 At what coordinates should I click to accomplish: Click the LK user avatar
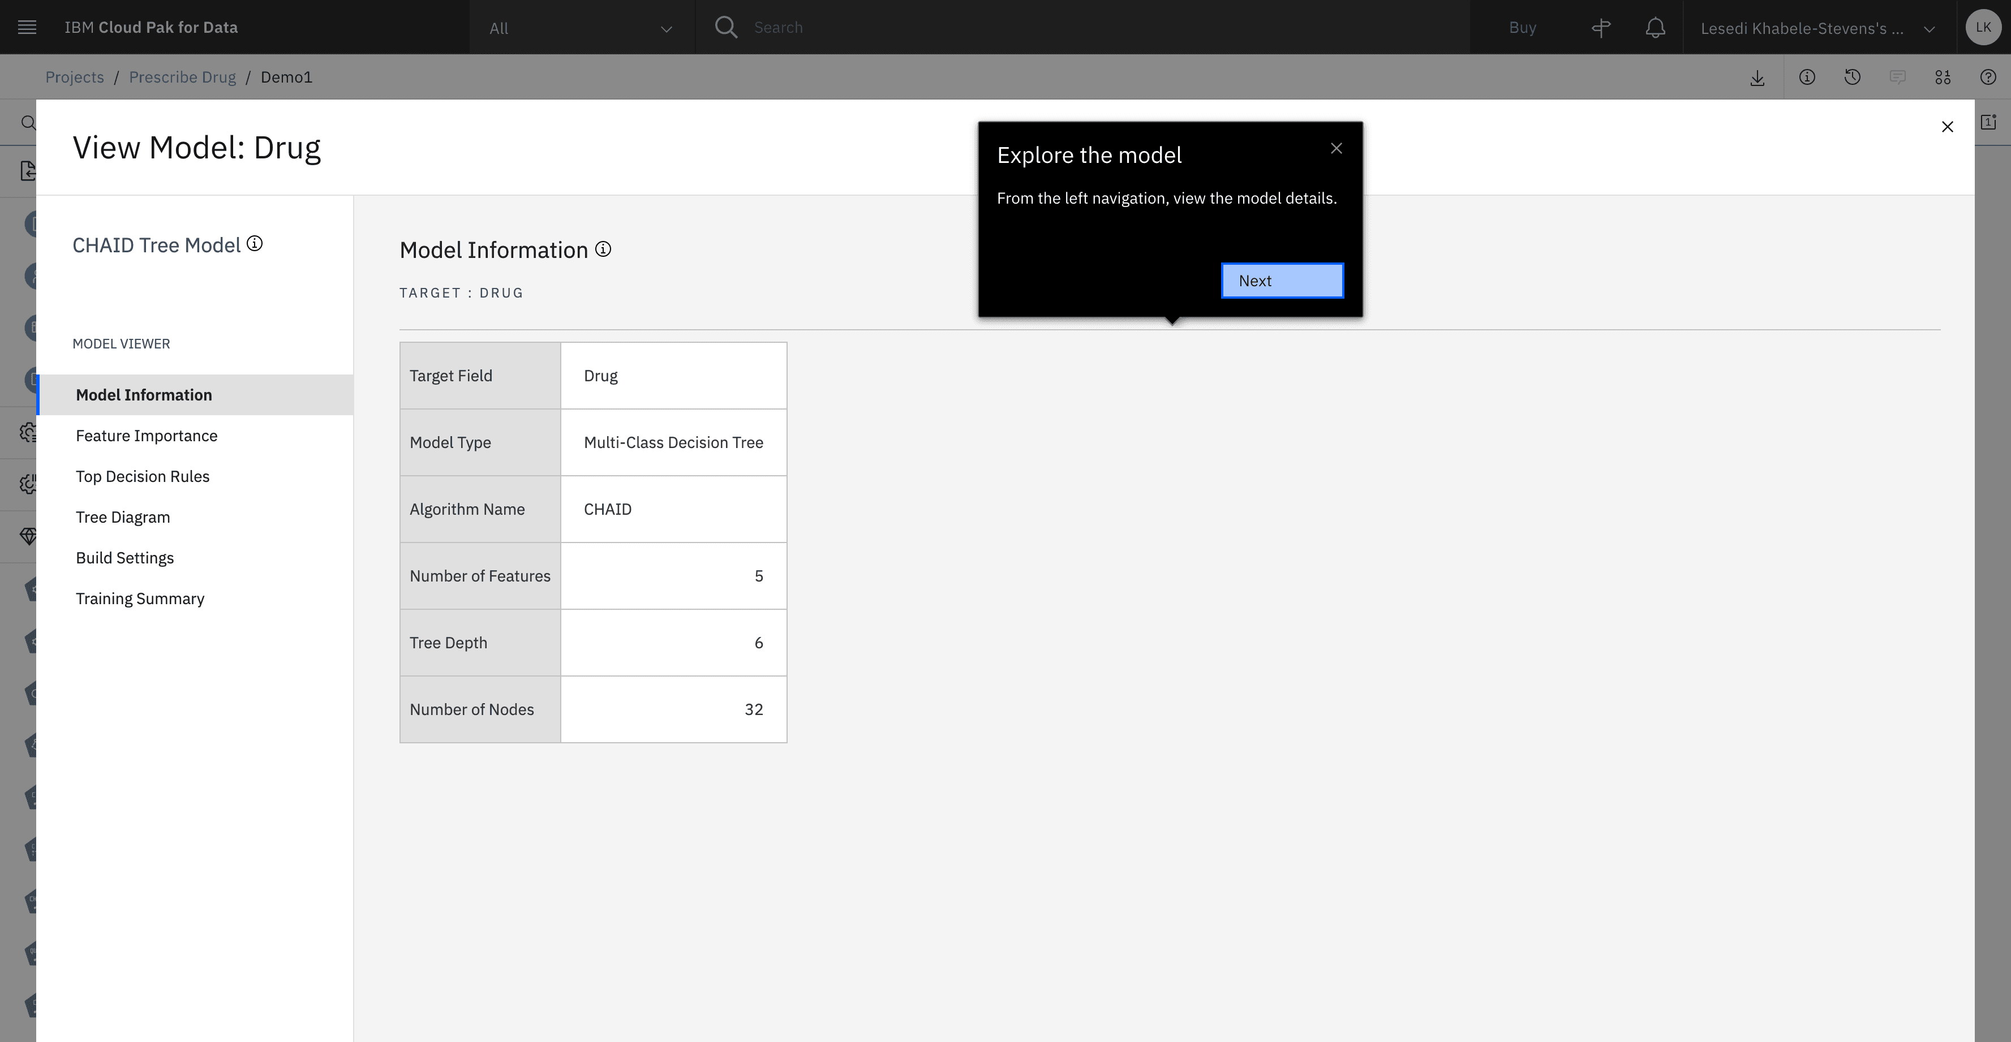[1983, 27]
